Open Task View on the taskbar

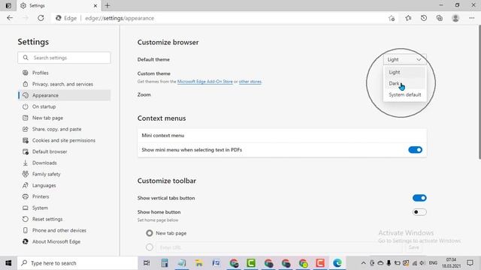click(147, 263)
